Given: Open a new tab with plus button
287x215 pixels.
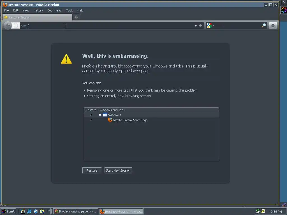Looking at the screenshot, I should click(x=76, y=17).
